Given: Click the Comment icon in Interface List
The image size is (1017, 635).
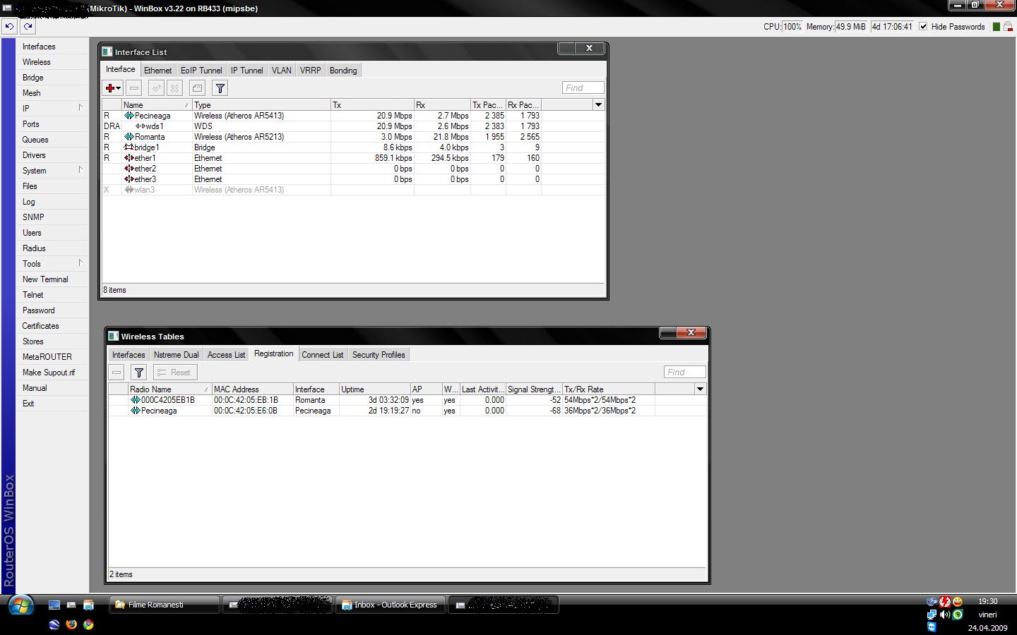Looking at the screenshot, I should (x=197, y=88).
